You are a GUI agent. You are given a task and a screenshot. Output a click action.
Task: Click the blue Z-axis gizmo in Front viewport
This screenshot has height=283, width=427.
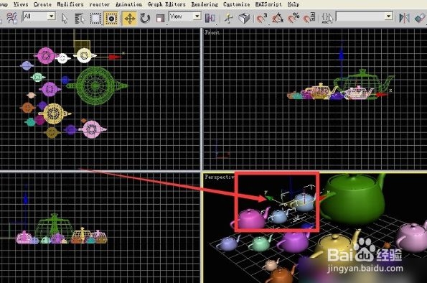341,55
